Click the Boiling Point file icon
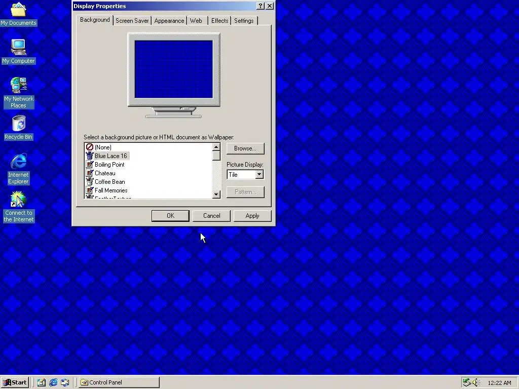This screenshot has width=519, height=389. click(x=89, y=165)
